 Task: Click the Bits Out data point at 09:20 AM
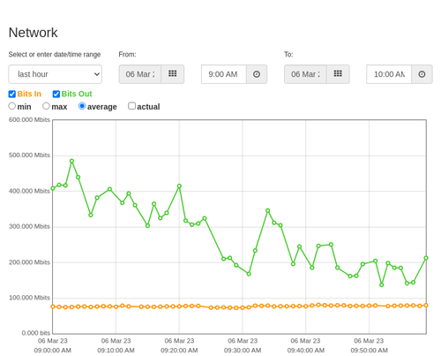179,186
